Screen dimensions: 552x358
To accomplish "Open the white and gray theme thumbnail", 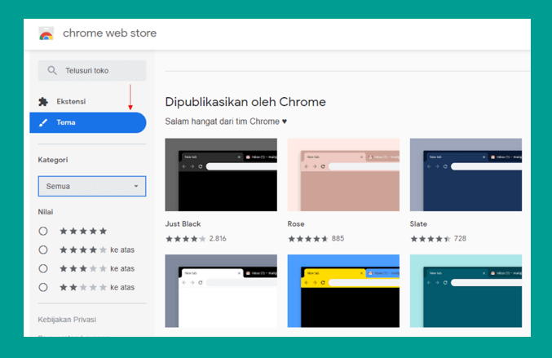I will tap(221, 291).
